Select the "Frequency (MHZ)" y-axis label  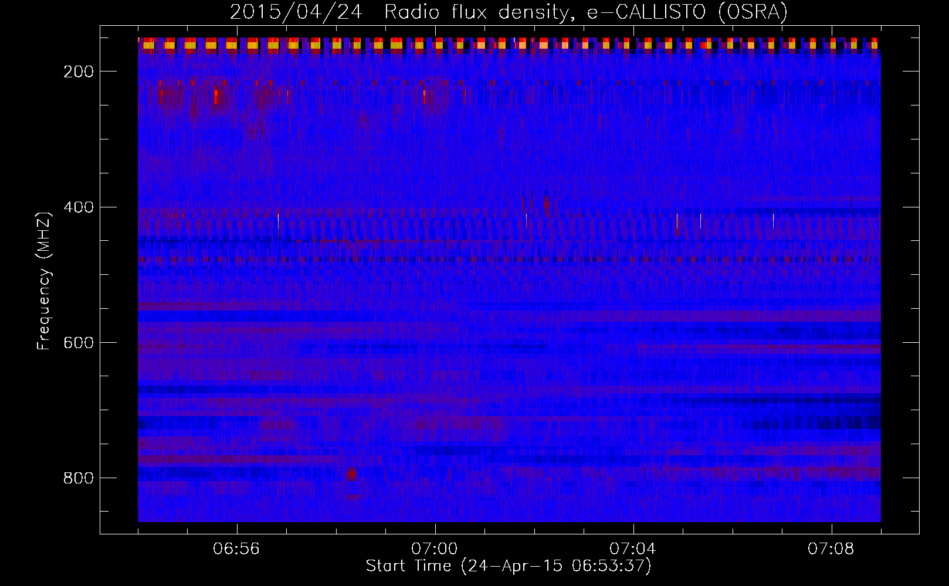(x=44, y=281)
